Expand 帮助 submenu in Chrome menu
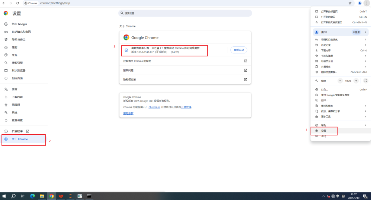The image size is (371, 200). click(x=341, y=125)
